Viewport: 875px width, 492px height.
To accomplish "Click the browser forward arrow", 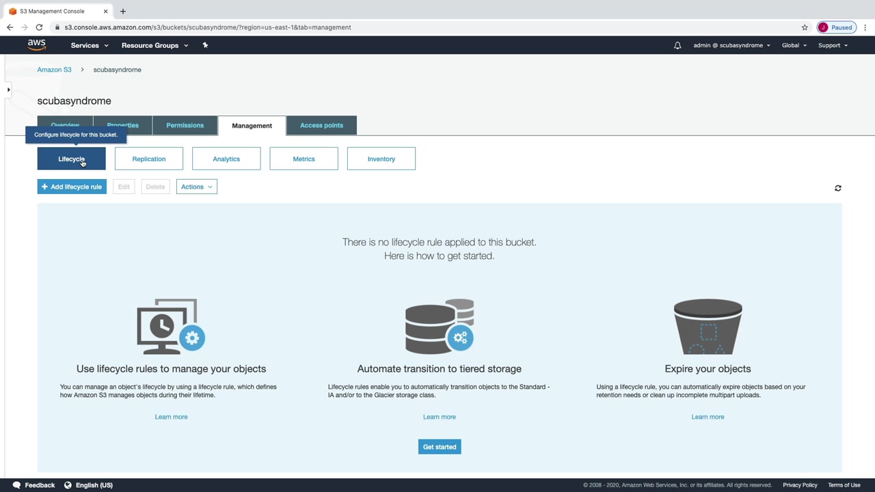I will tap(25, 27).
